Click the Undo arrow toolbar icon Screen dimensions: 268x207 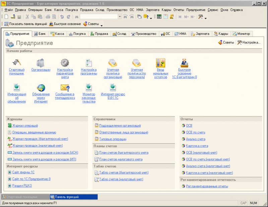(62, 17)
